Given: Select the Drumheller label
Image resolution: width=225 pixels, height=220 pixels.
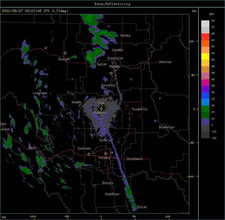Looking at the screenshot, I should point(167,127).
